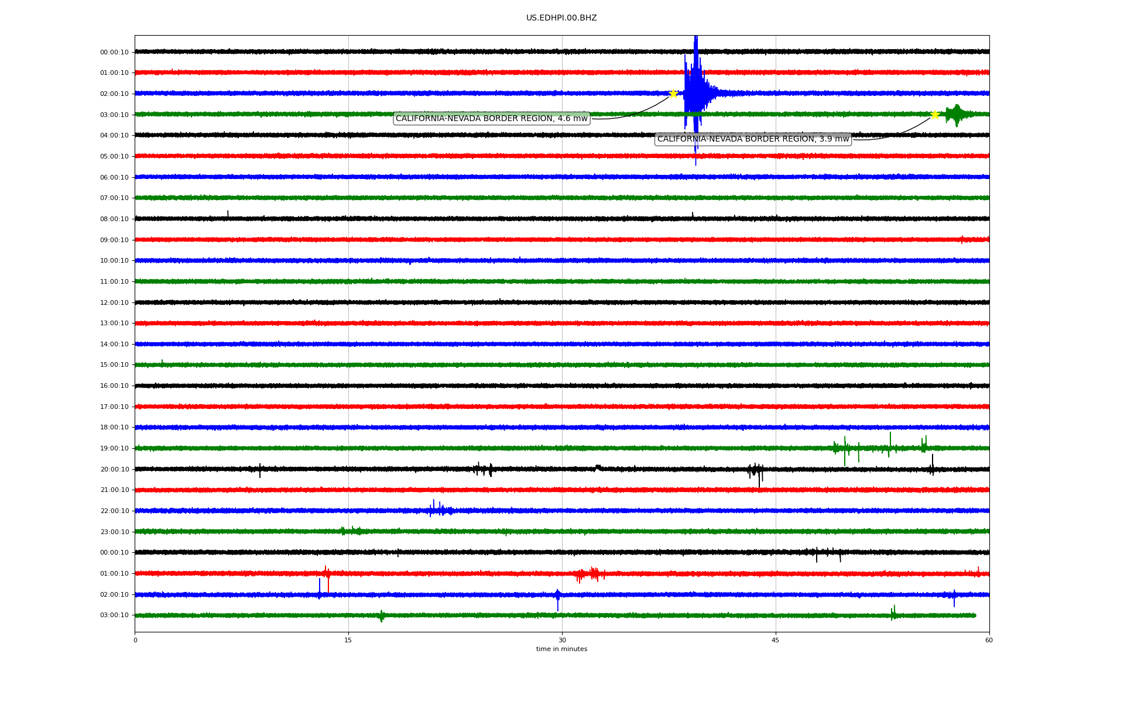Click the x-axis tick label 45
Viewport: 1124px width, 702px height.
[776, 640]
